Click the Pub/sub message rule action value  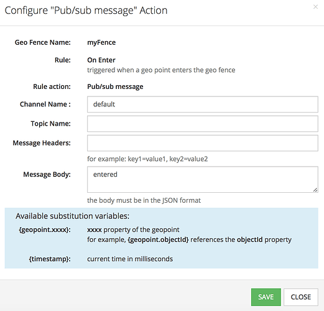[115, 86]
